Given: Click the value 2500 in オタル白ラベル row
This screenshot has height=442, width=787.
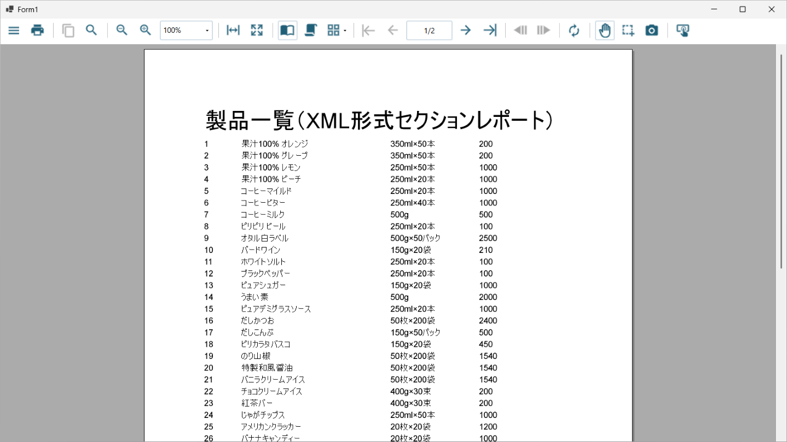Looking at the screenshot, I should pos(488,238).
